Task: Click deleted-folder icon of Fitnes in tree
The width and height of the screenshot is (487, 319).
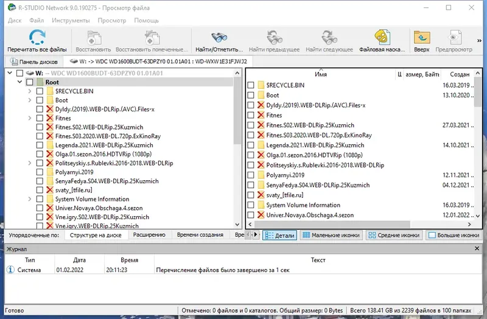Action: (50, 118)
